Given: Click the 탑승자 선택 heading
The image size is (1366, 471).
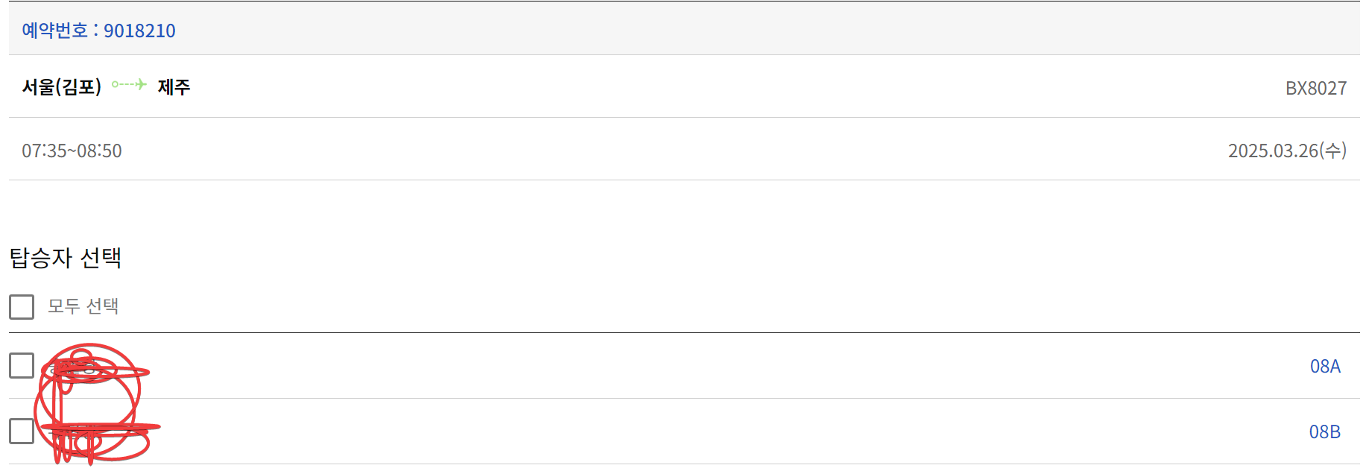Looking at the screenshot, I should (66, 258).
